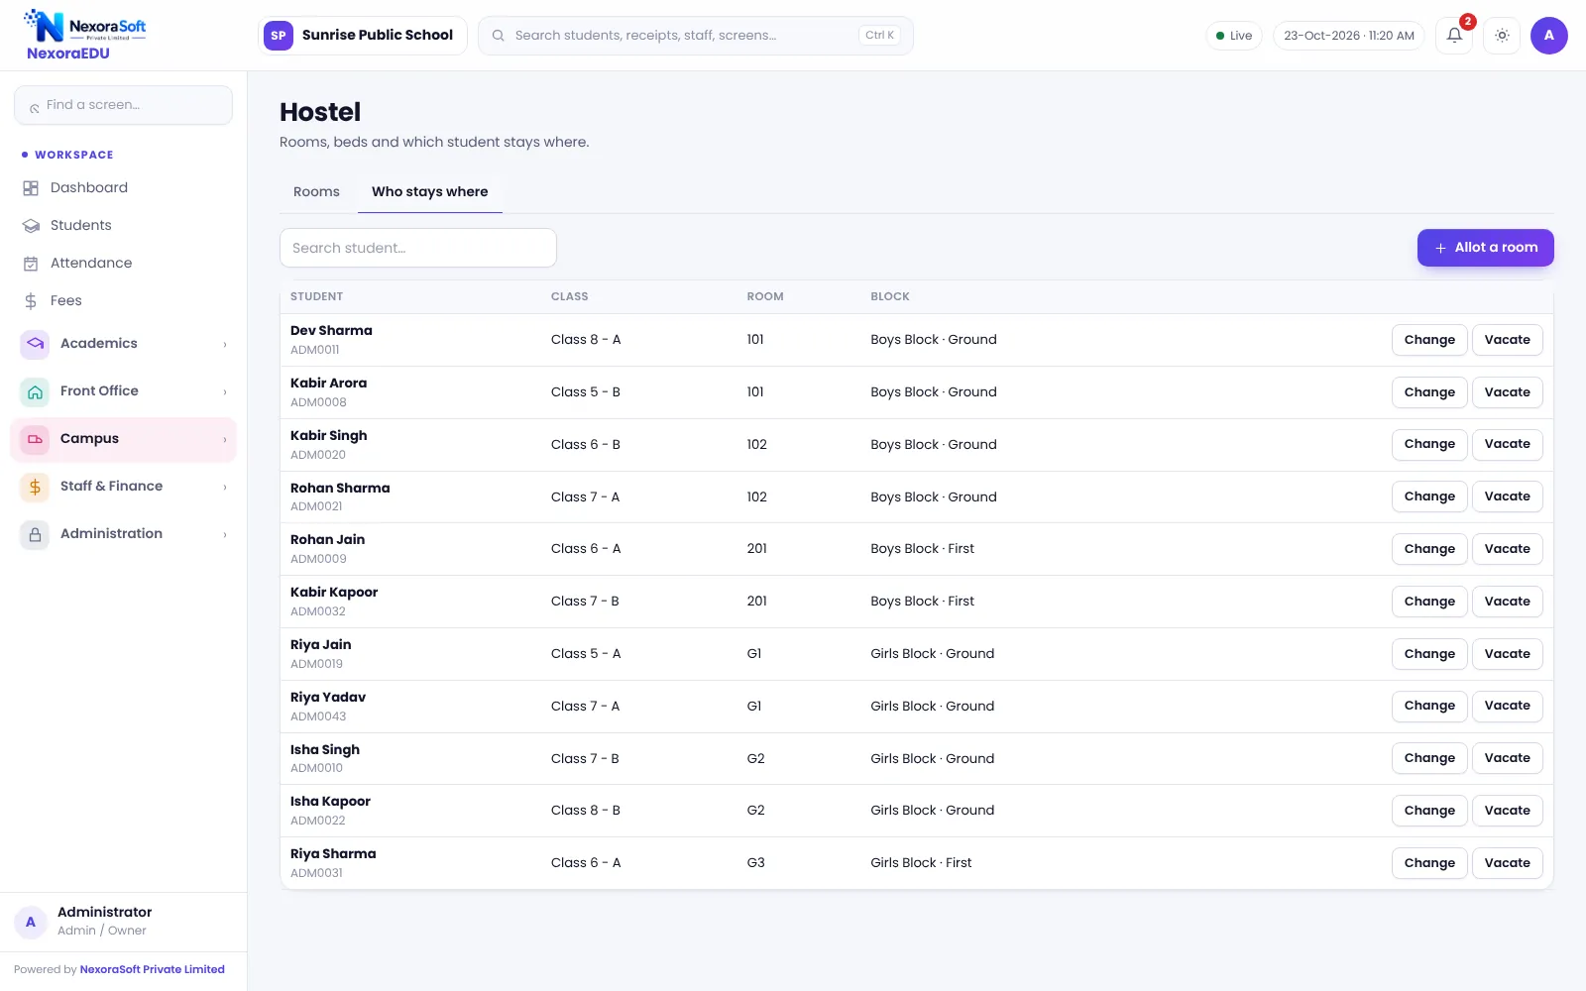
Task: Click the Administrator avatar at sidebar bottom
Action: pyautogui.click(x=31, y=922)
